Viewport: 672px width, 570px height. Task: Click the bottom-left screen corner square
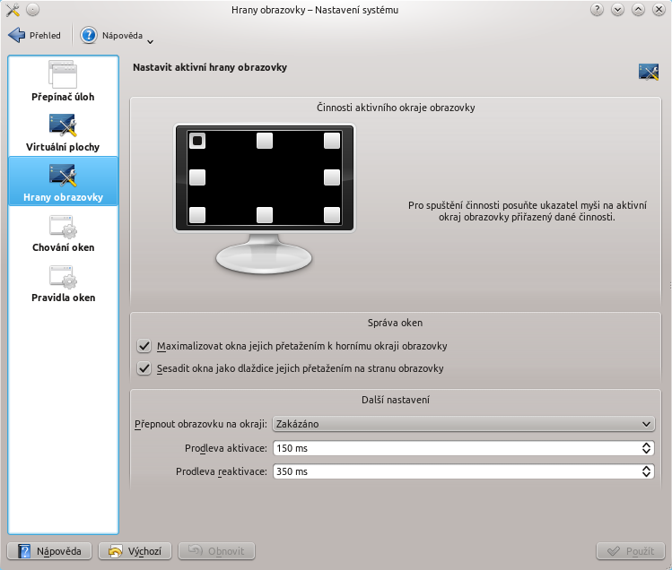coord(197,215)
